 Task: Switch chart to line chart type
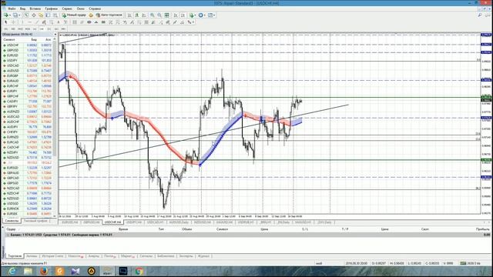(144, 15)
